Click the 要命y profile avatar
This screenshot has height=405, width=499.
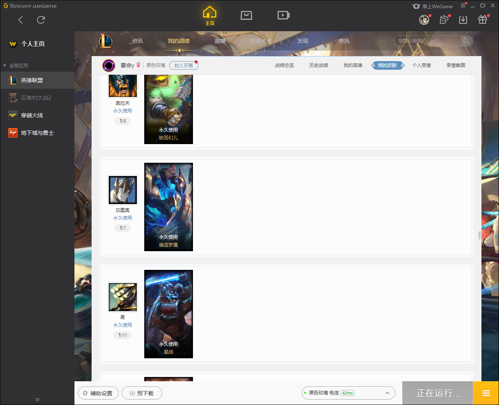click(109, 65)
